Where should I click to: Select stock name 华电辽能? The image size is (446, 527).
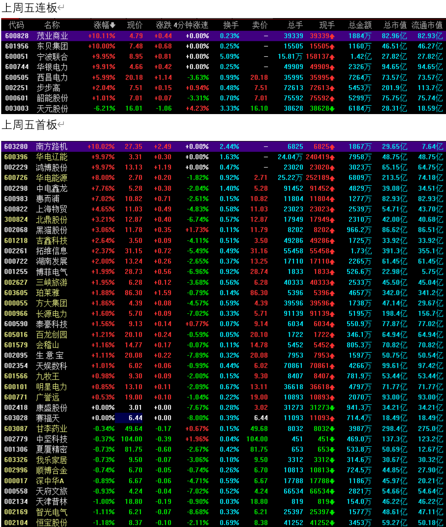click(x=52, y=157)
